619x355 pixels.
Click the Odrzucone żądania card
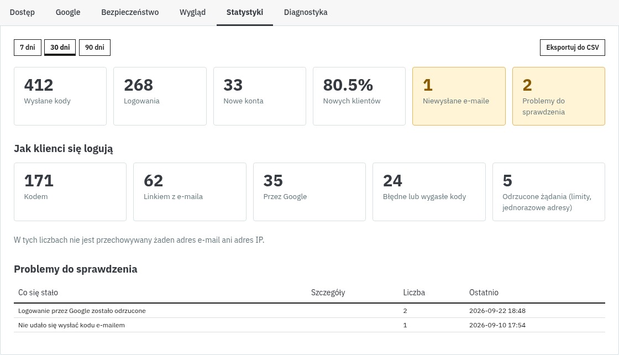tap(549, 192)
